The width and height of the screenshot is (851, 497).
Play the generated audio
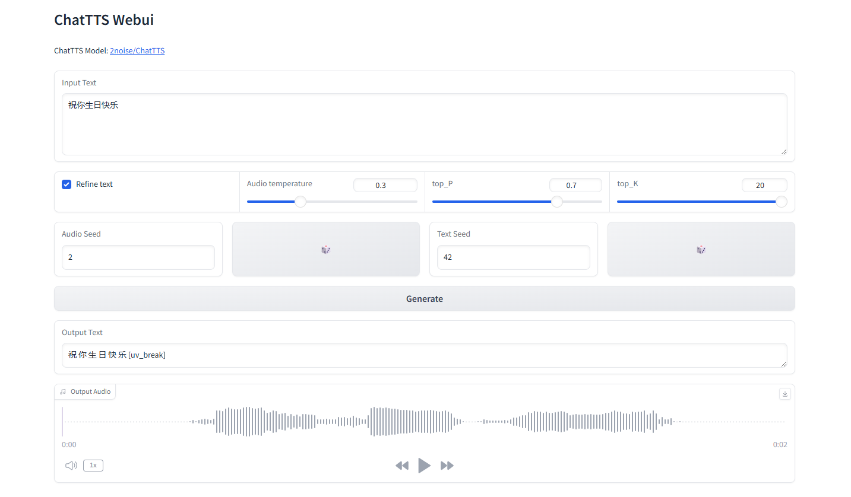point(424,466)
